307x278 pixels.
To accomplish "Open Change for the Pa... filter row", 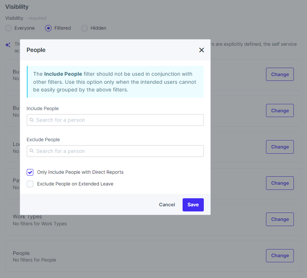I will pos(280,183).
